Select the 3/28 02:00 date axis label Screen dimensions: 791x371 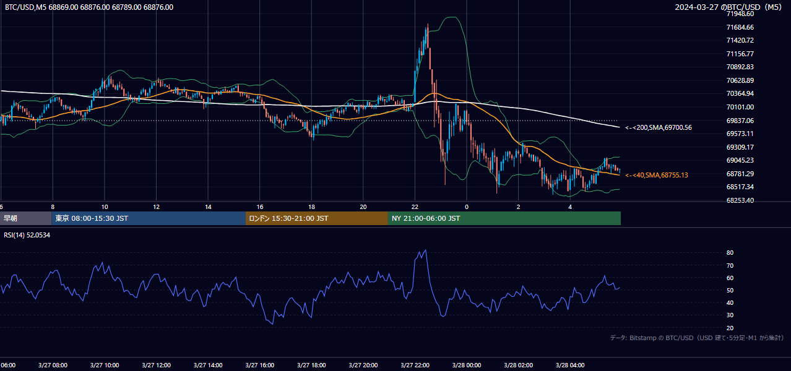point(519,365)
